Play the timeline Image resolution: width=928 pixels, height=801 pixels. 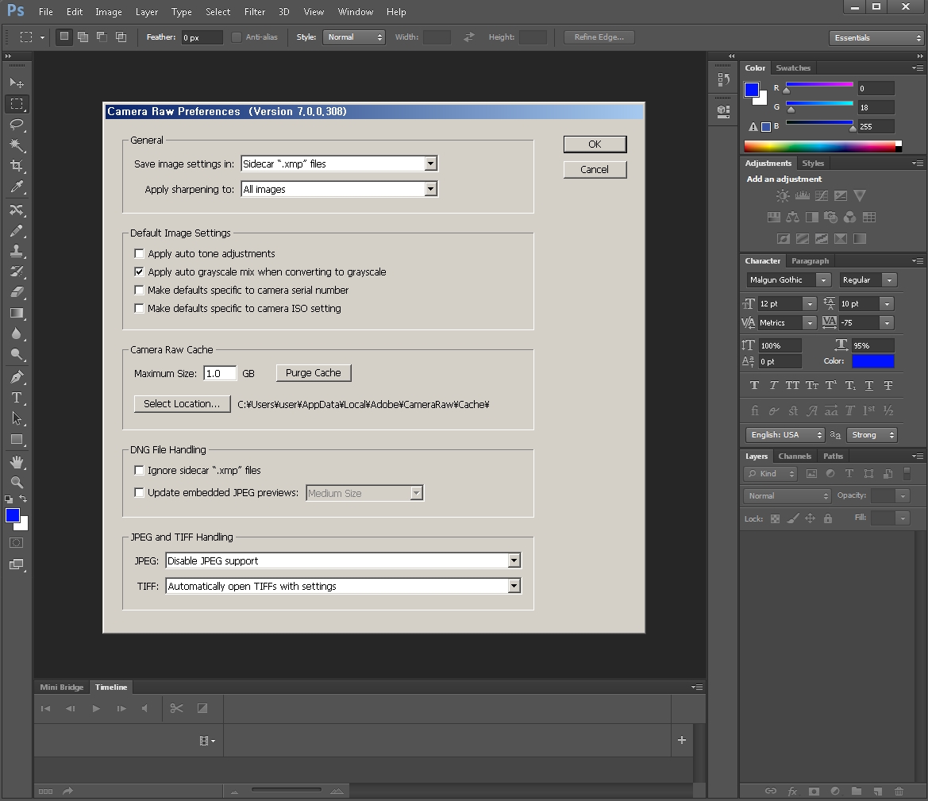(x=96, y=708)
